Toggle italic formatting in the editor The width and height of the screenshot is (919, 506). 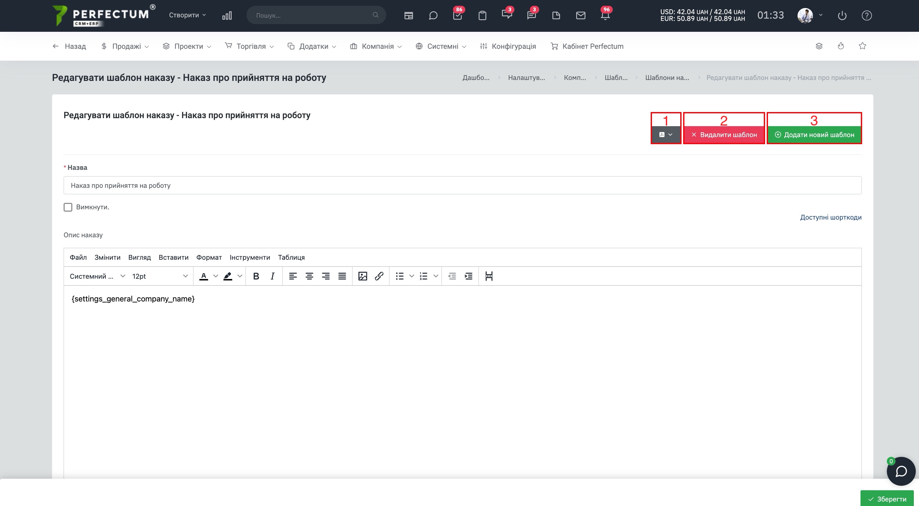pos(272,276)
